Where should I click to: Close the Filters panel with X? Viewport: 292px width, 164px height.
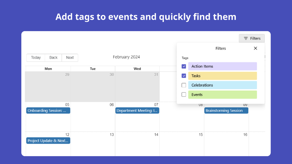(255, 48)
